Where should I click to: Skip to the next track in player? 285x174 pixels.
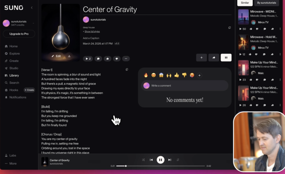tap(170, 160)
